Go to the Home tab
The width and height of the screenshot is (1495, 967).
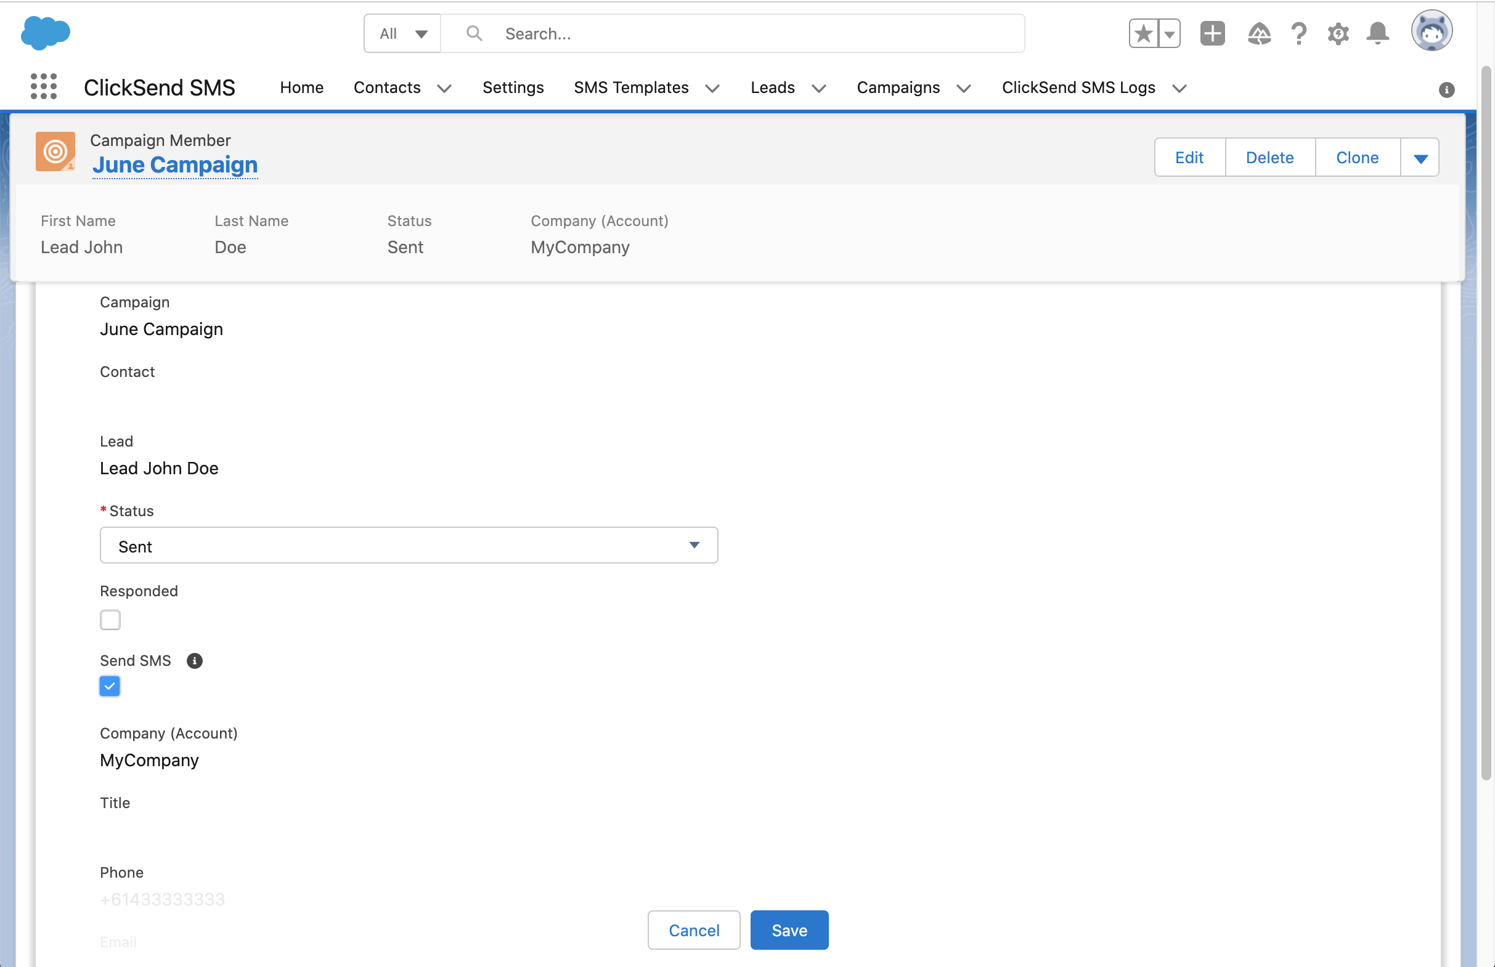[x=301, y=88]
